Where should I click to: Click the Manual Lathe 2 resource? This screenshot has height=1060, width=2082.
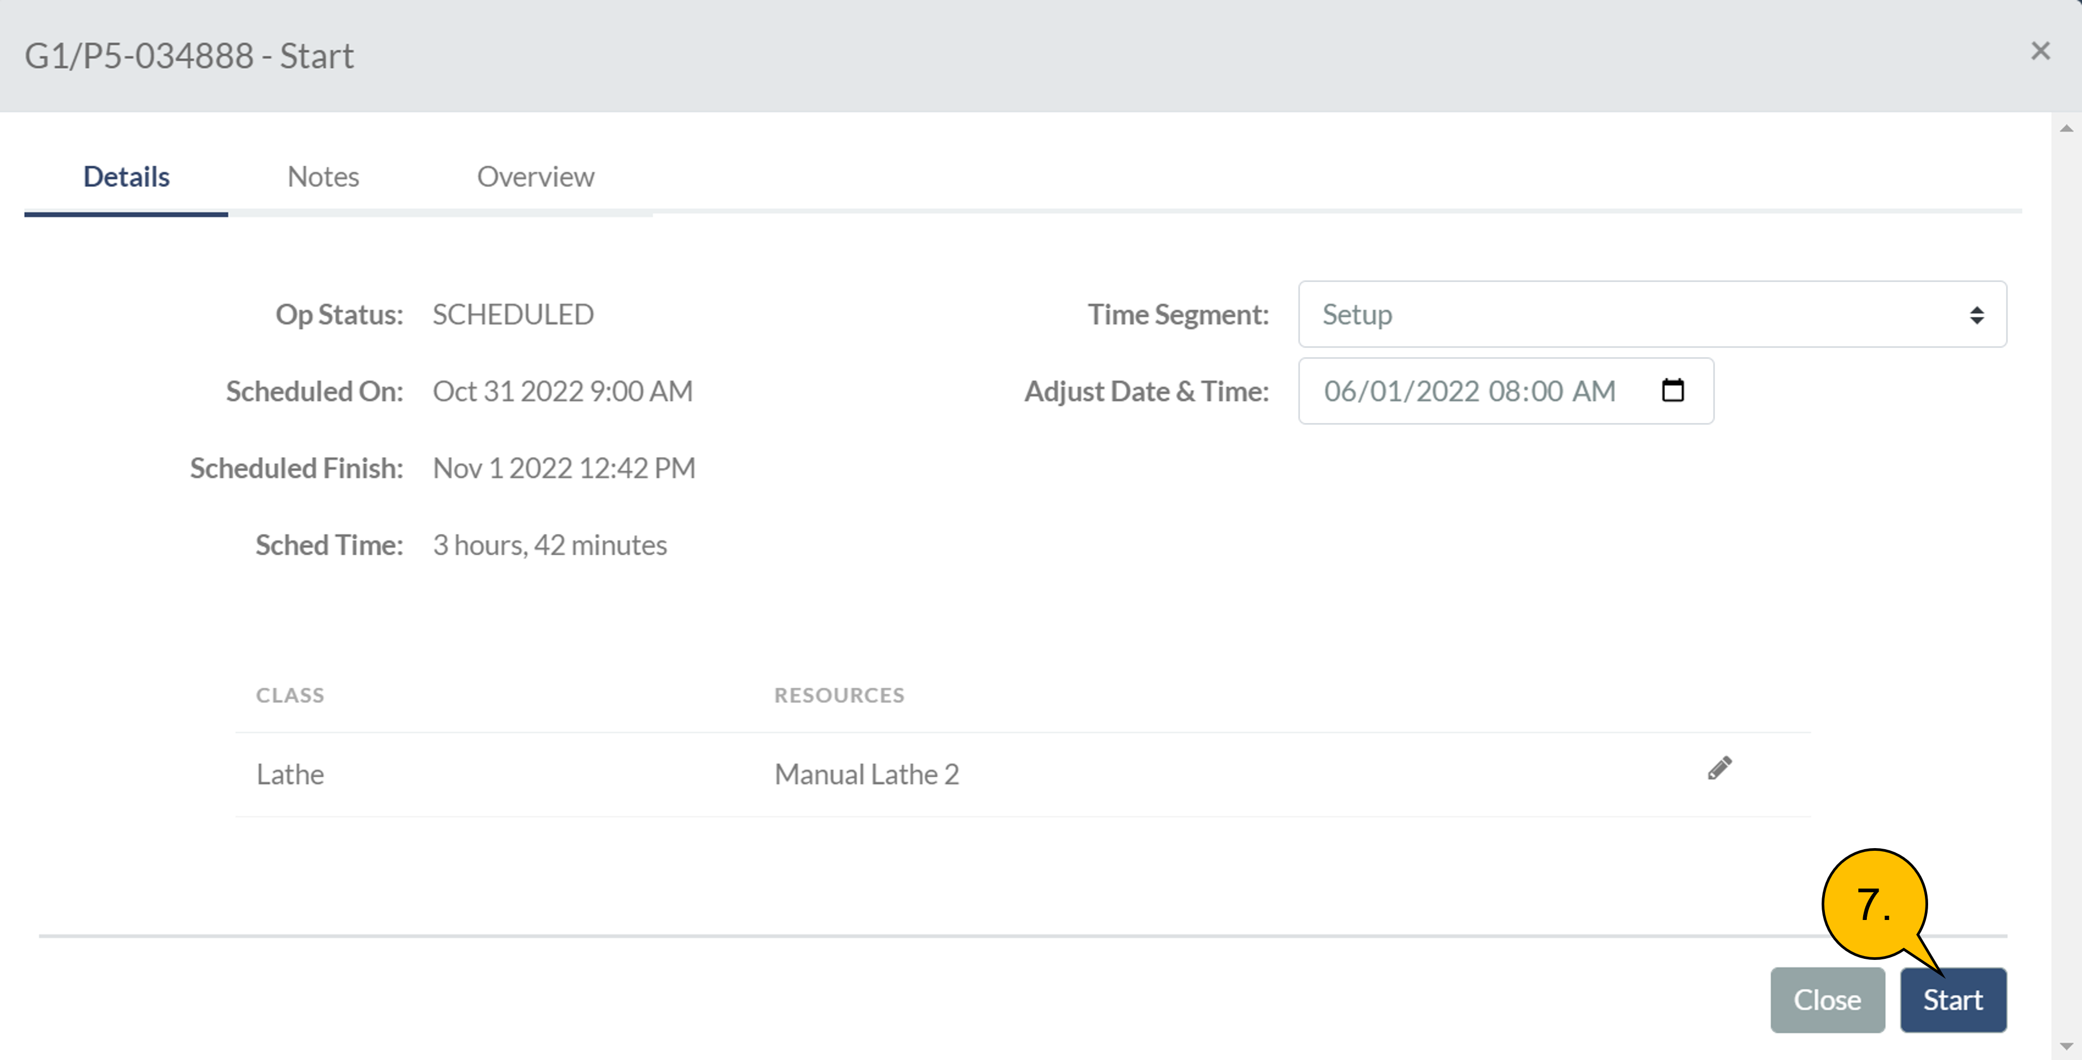click(866, 774)
